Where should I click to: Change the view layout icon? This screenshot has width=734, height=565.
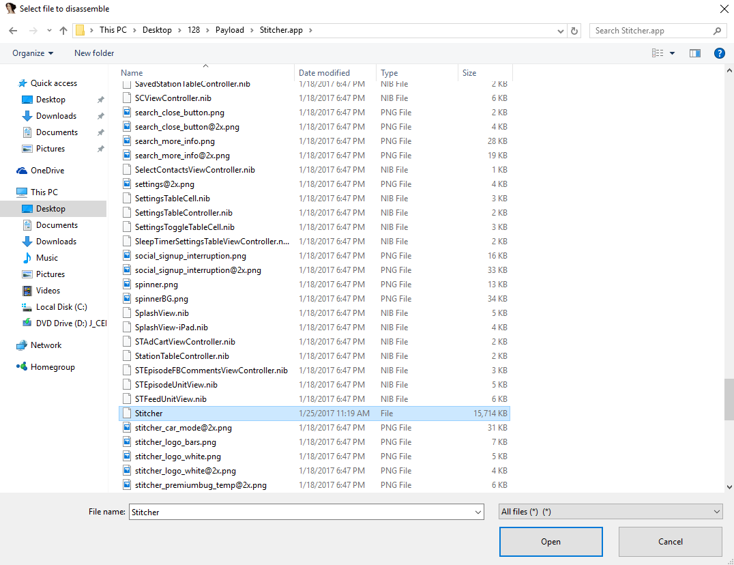coord(657,53)
